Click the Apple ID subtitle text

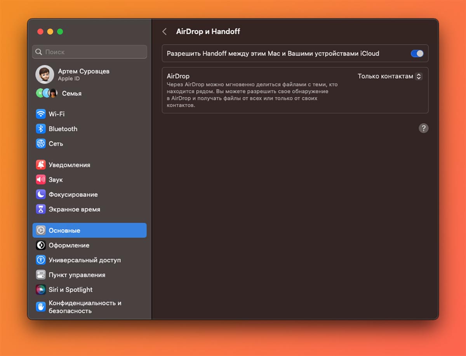click(69, 79)
